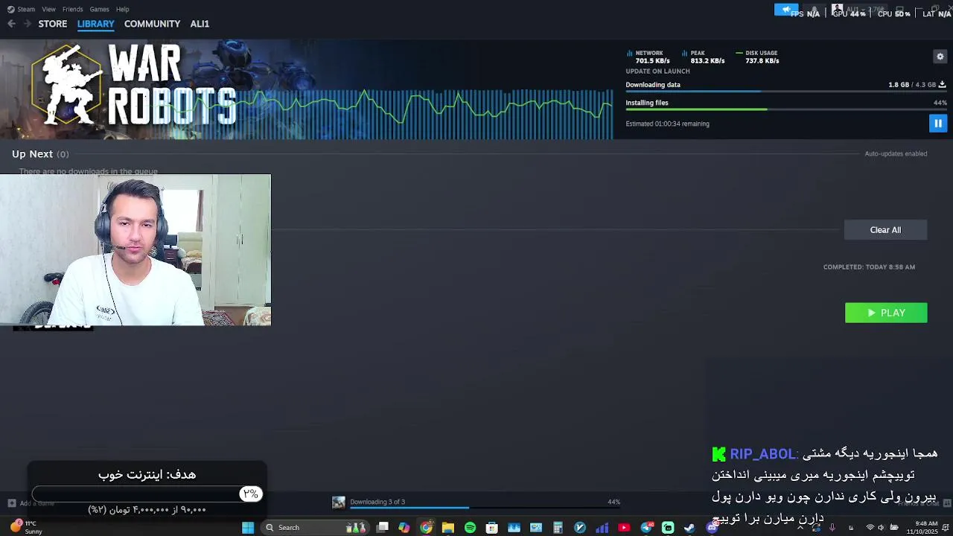Open File Explorer from the taskbar
Viewport: 953px width, 536px height.
[x=447, y=528]
